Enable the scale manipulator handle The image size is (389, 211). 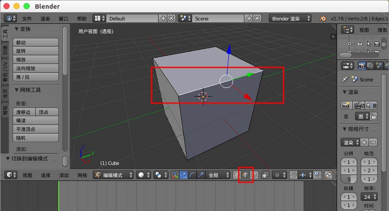point(201,175)
